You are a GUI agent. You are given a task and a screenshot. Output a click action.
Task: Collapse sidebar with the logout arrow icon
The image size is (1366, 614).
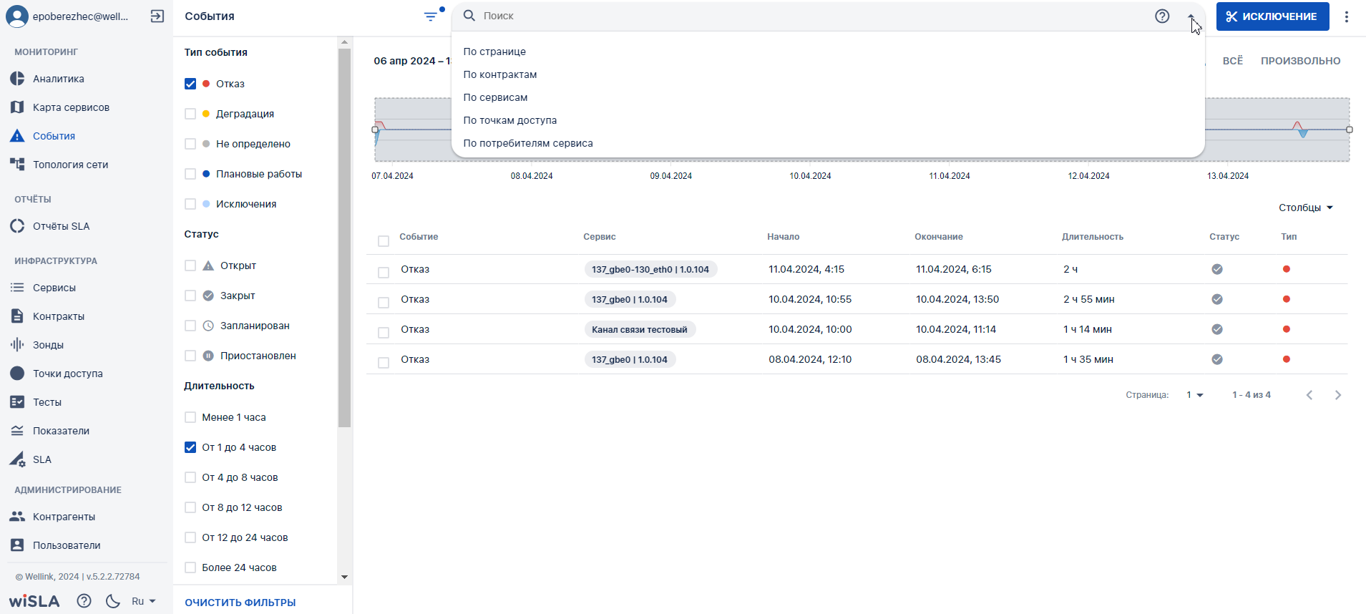[157, 16]
